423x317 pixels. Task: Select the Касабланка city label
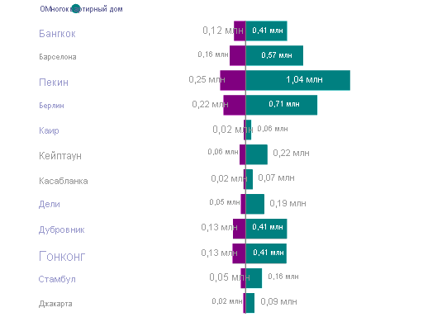[x=64, y=181]
